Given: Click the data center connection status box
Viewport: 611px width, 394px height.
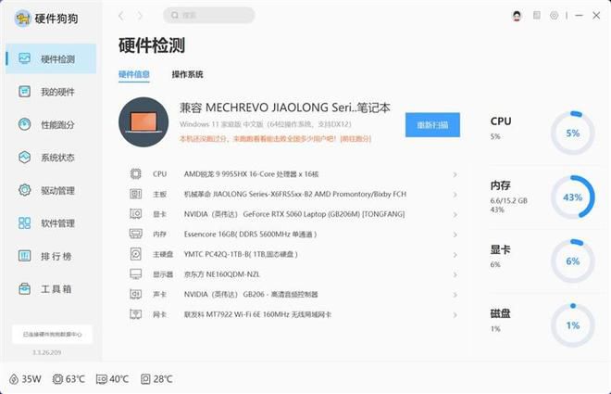Looking at the screenshot, I should pyautogui.click(x=52, y=335).
